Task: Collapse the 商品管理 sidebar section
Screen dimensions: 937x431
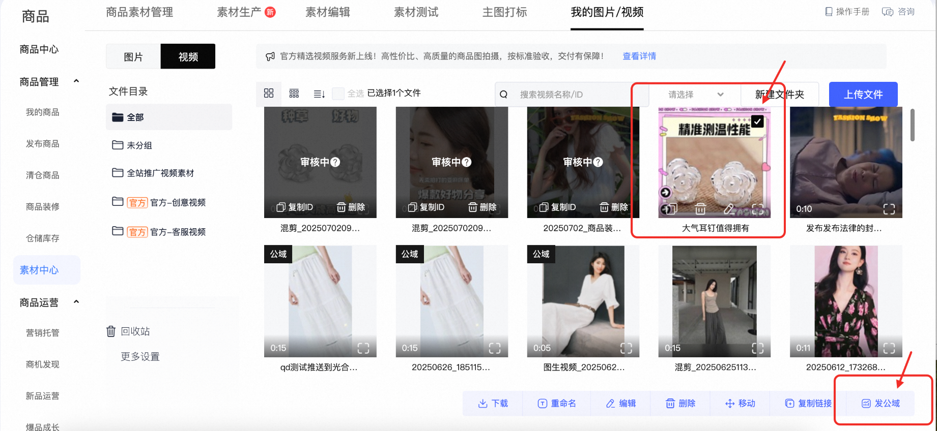Action: click(x=76, y=81)
